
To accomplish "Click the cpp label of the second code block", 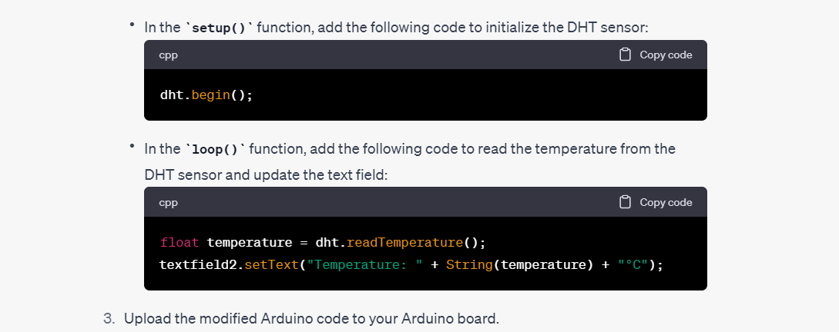I will point(168,202).
